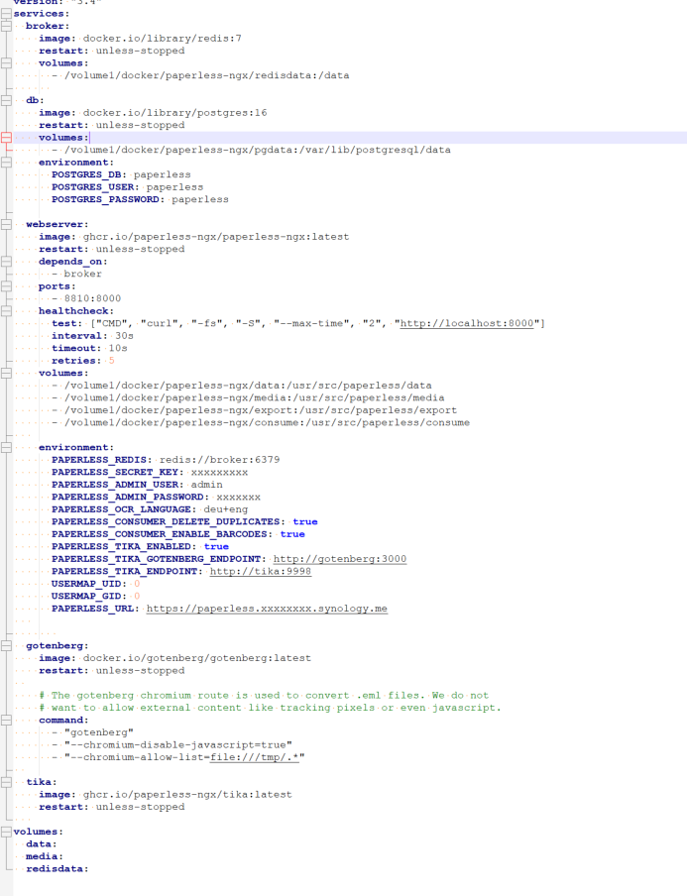This screenshot has width=687, height=896.
Task: Click the gotenberg:latest image value
Action: pos(197,658)
